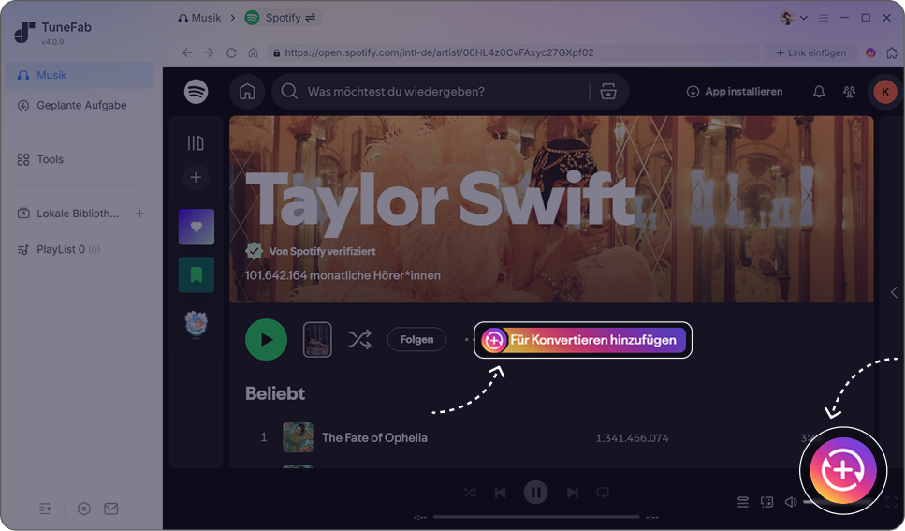Viewport: 905px width, 531px height.
Task: Go forward with the browser forward arrow
Action: 209,52
